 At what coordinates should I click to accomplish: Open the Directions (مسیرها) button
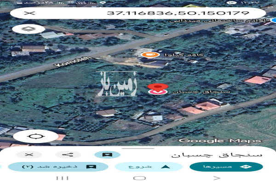(226, 167)
